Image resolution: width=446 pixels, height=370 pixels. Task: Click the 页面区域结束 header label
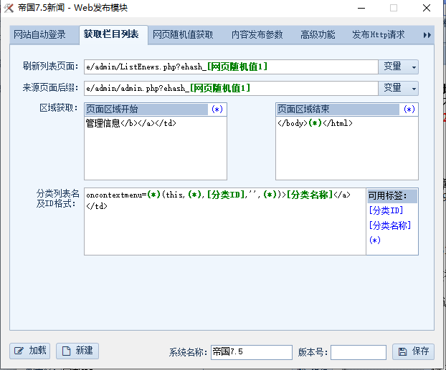[x=338, y=109]
